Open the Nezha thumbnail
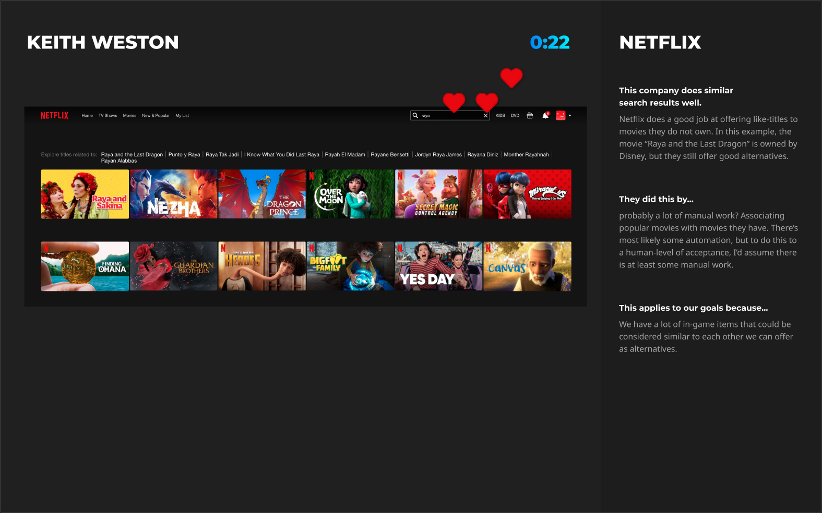Viewport: 822px width, 513px height. pos(173,194)
